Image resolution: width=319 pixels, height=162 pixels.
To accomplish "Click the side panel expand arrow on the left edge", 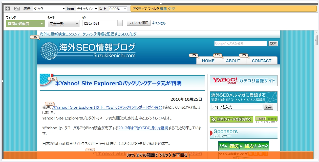I will tap(2, 81).
